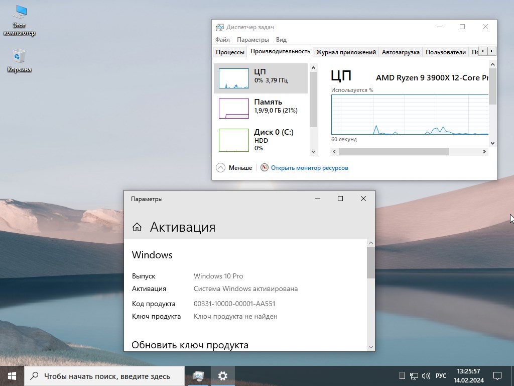
Task: Select the Память performance entry
Action: click(x=261, y=109)
